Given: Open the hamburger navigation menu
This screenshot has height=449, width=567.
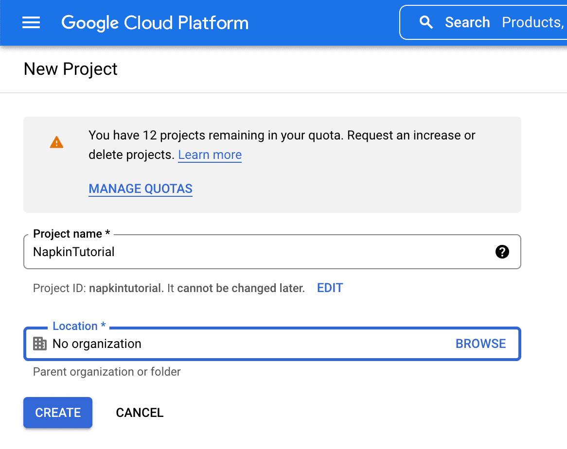Looking at the screenshot, I should (x=31, y=23).
